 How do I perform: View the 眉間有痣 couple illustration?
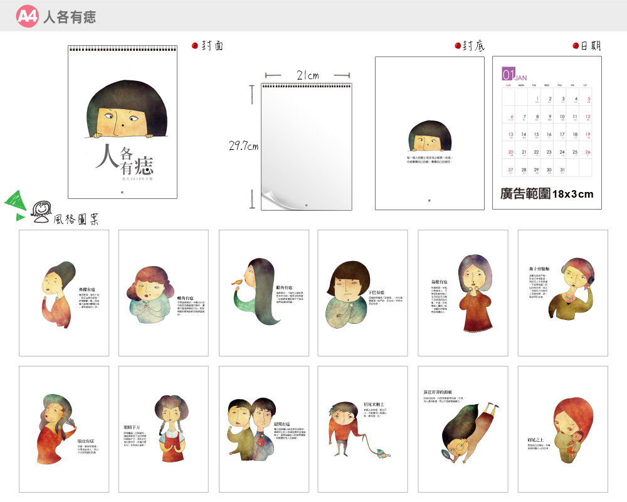[263, 429]
